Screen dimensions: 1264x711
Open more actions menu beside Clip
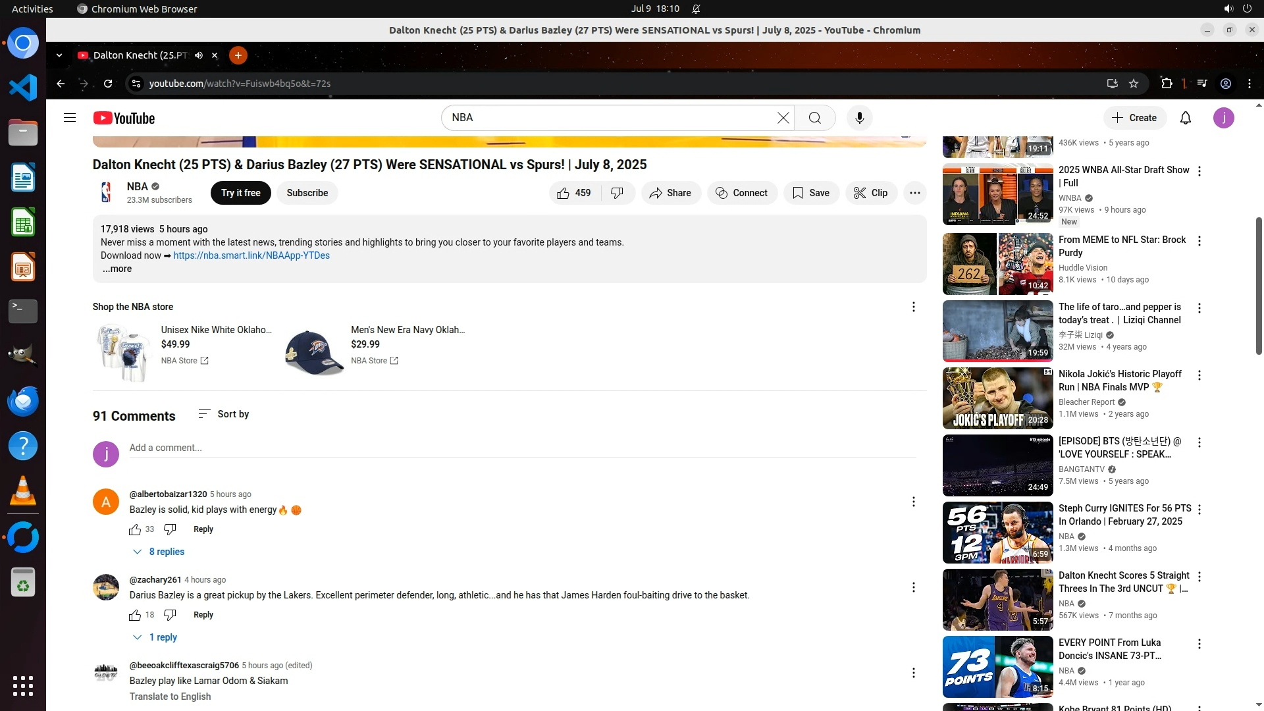click(x=914, y=193)
